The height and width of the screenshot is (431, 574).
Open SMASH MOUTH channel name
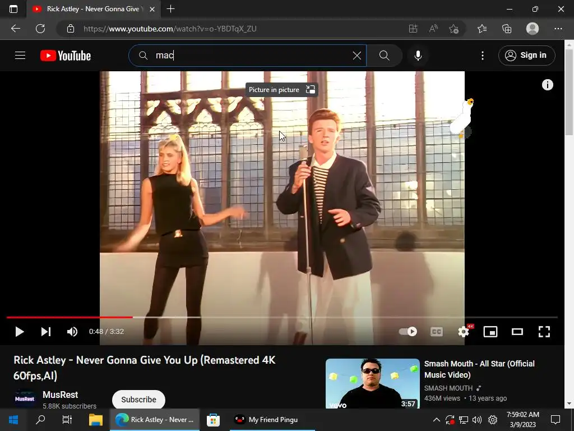[448, 388]
